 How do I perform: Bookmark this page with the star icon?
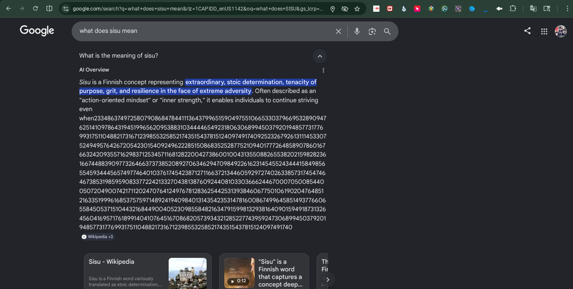(357, 9)
